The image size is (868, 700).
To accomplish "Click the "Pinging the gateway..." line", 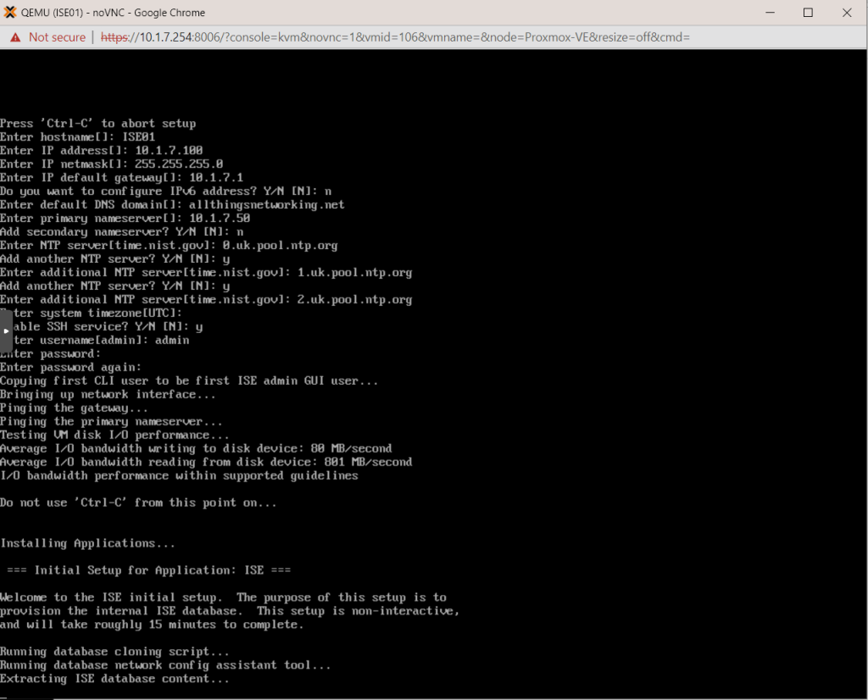I will pos(75,408).
